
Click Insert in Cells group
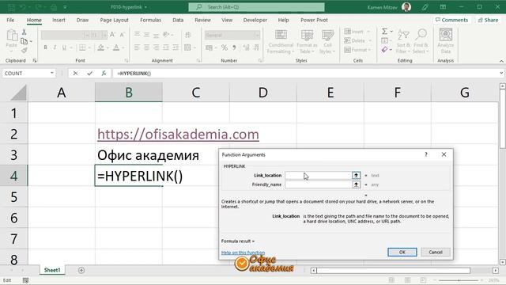[354, 32]
